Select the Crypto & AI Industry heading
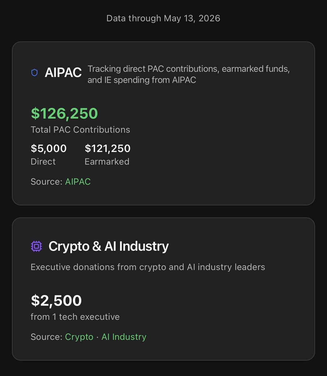This screenshot has width=327, height=376. (108, 247)
